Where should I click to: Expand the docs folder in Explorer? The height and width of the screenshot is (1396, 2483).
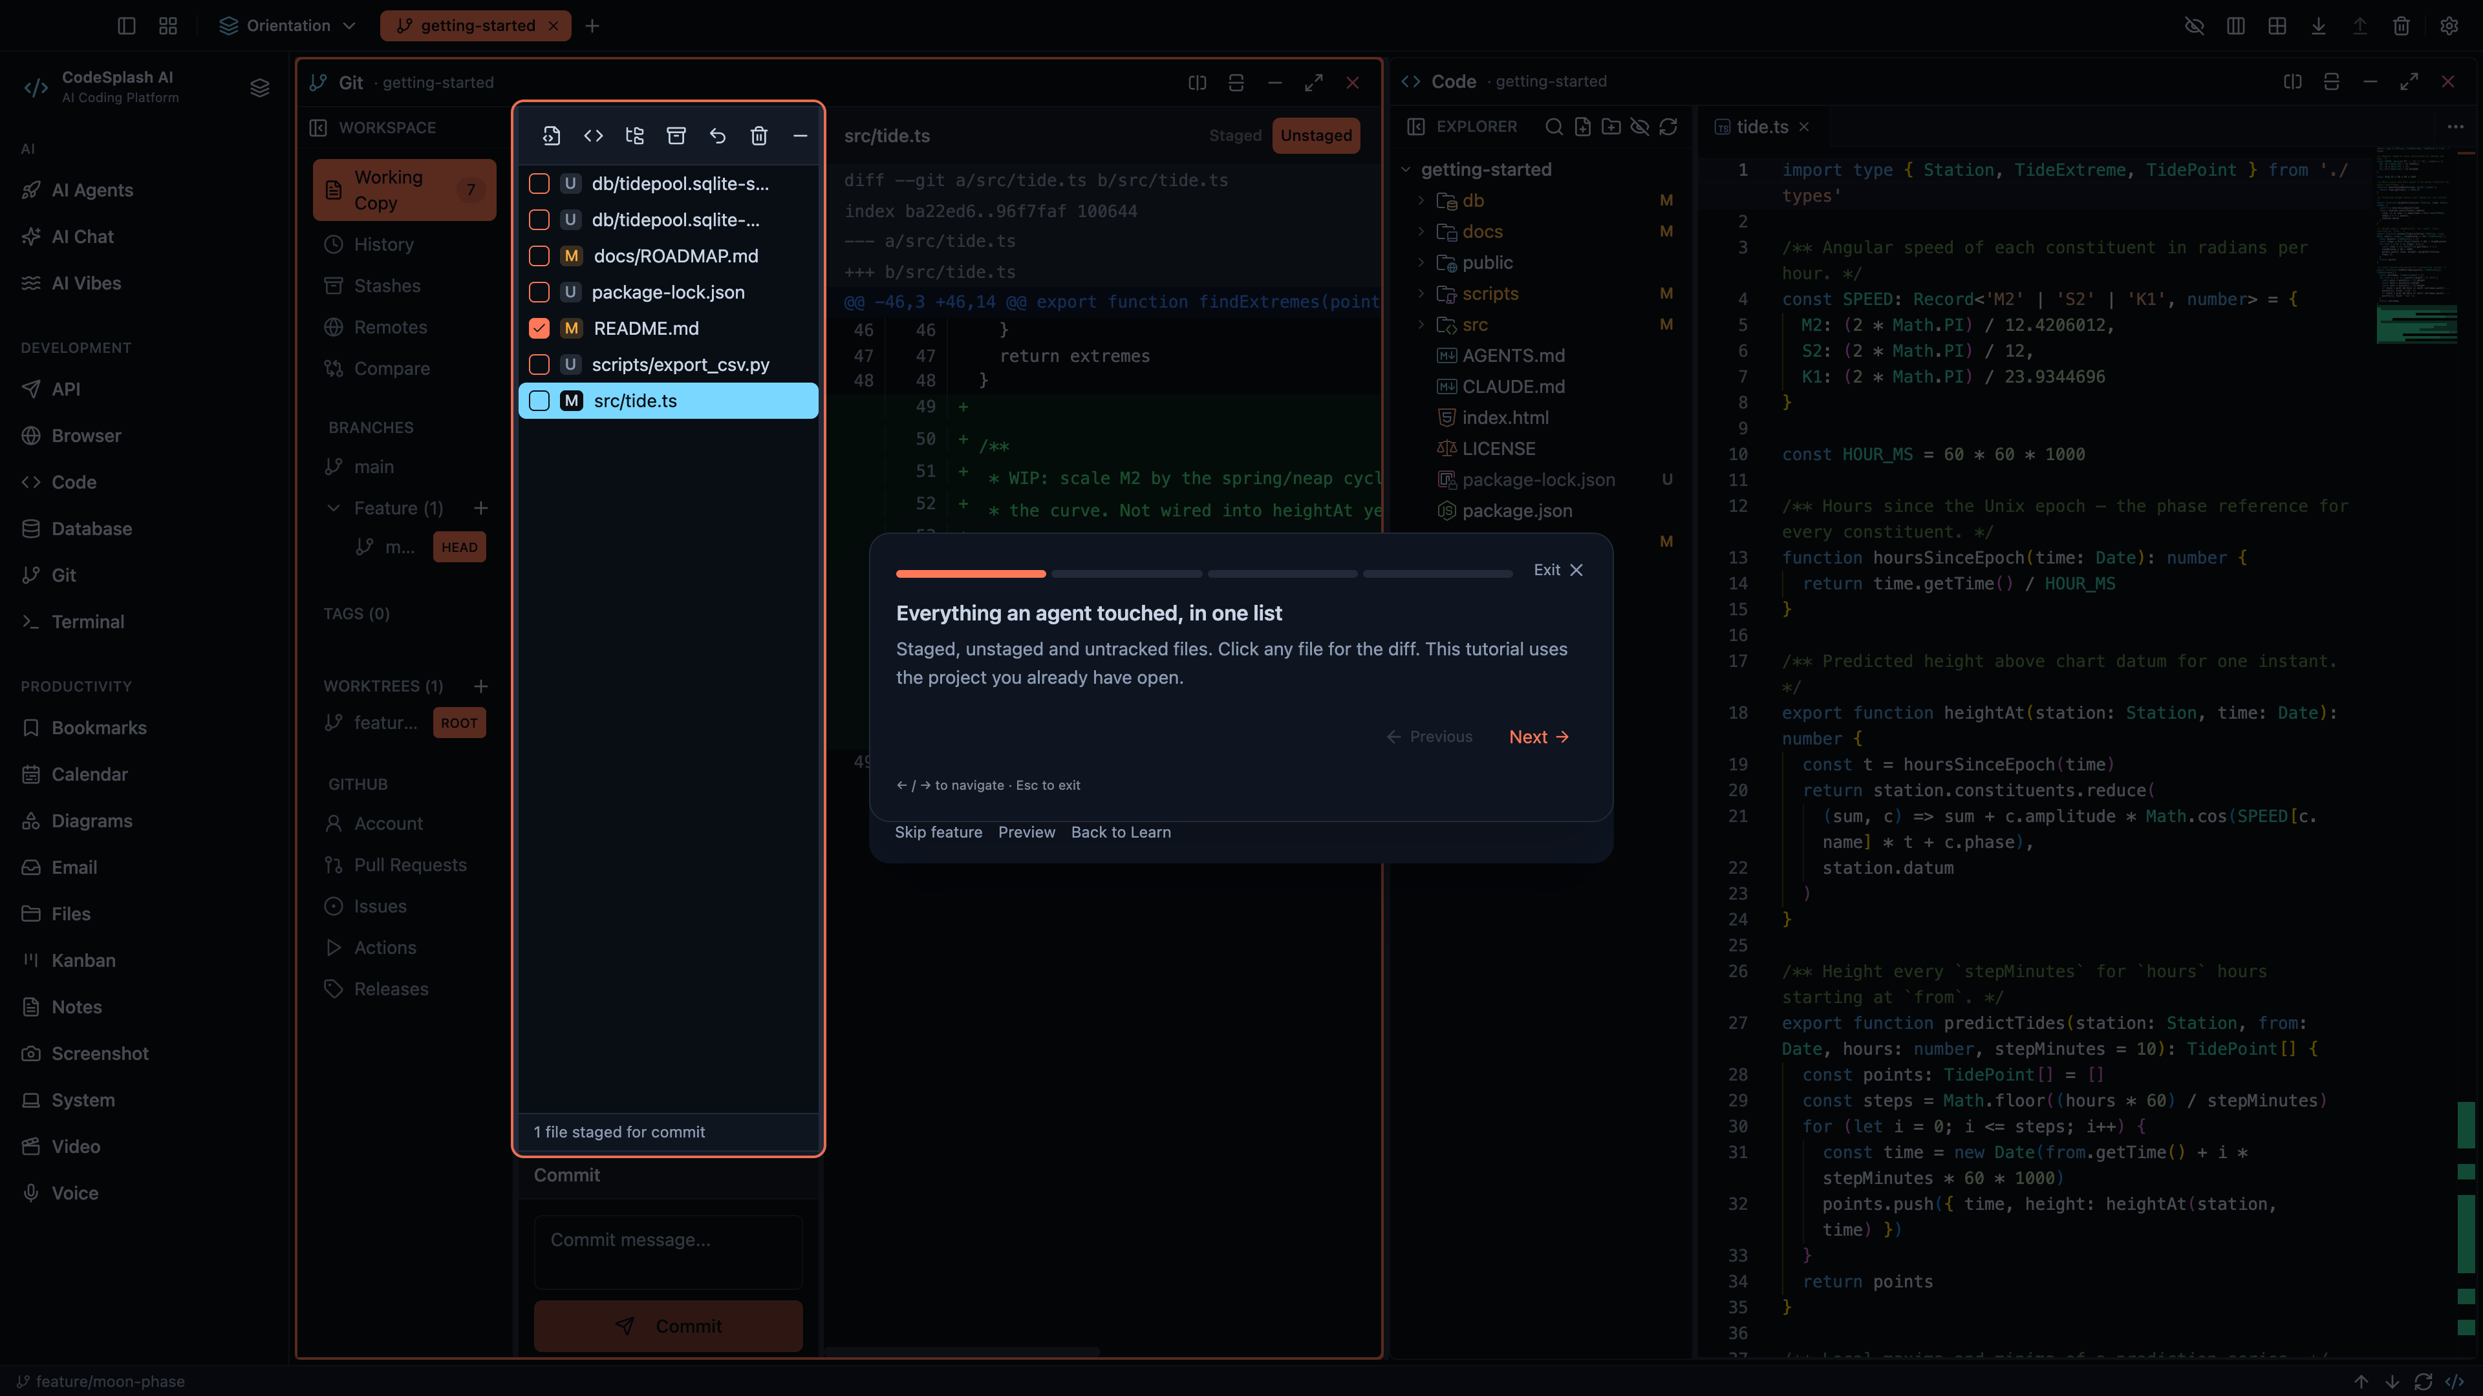click(x=1421, y=231)
